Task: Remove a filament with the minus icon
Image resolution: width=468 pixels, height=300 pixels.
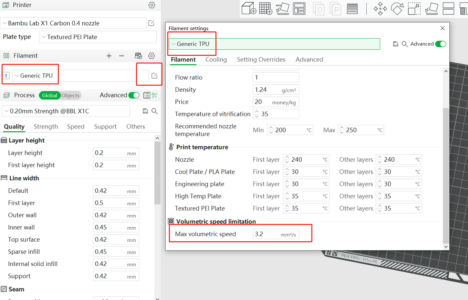Action: [x=122, y=56]
